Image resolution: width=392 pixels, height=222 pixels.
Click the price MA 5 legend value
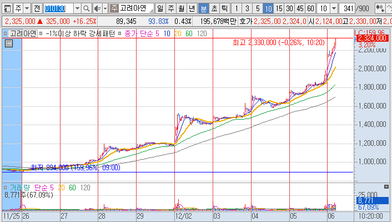click(157, 33)
